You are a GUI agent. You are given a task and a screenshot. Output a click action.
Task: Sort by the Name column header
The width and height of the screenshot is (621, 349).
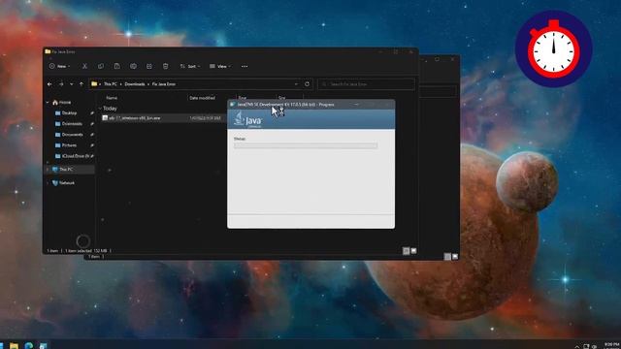(112, 98)
